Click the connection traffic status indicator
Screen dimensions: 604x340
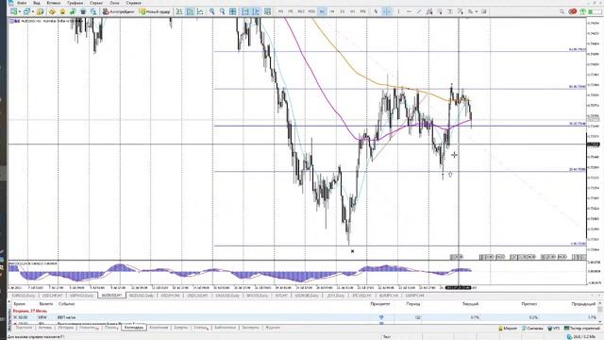click(x=581, y=337)
